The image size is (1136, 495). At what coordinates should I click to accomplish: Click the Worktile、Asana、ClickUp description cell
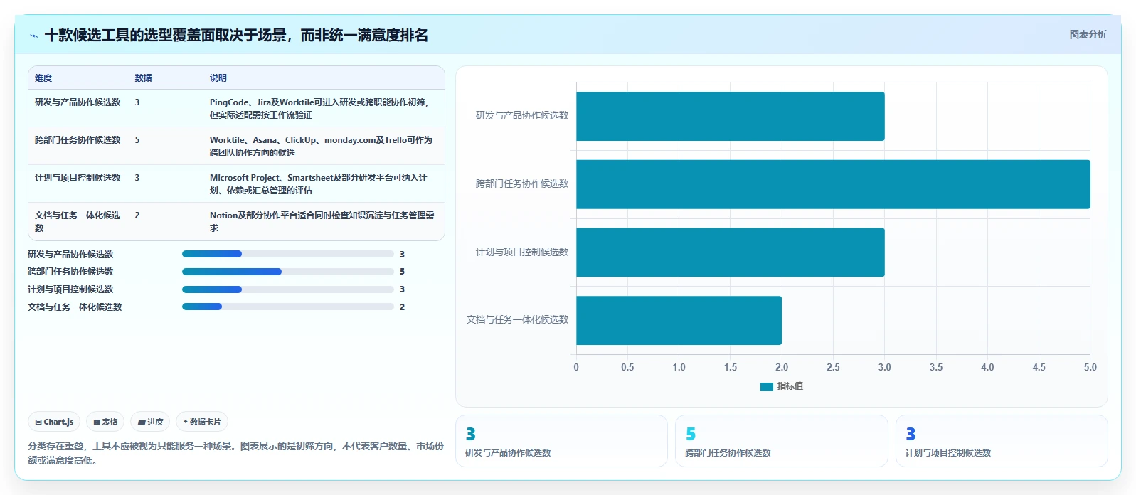coord(321,146)
